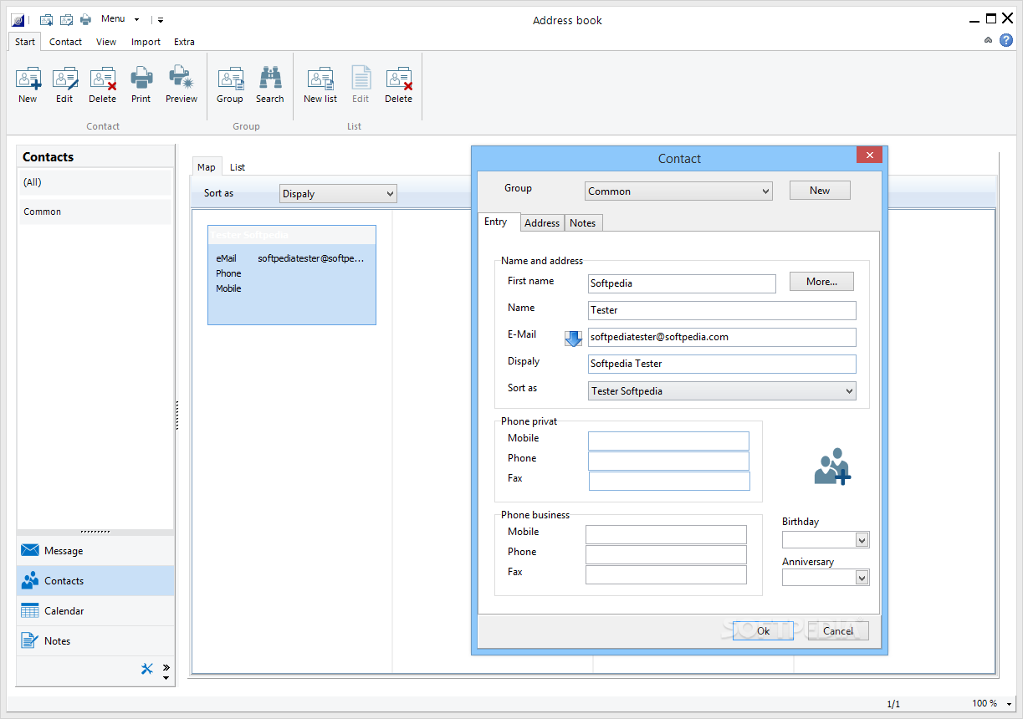Select the Tester Softpedia contact card
Viewport: 1023px width, 719px height.
pos(292,275)
